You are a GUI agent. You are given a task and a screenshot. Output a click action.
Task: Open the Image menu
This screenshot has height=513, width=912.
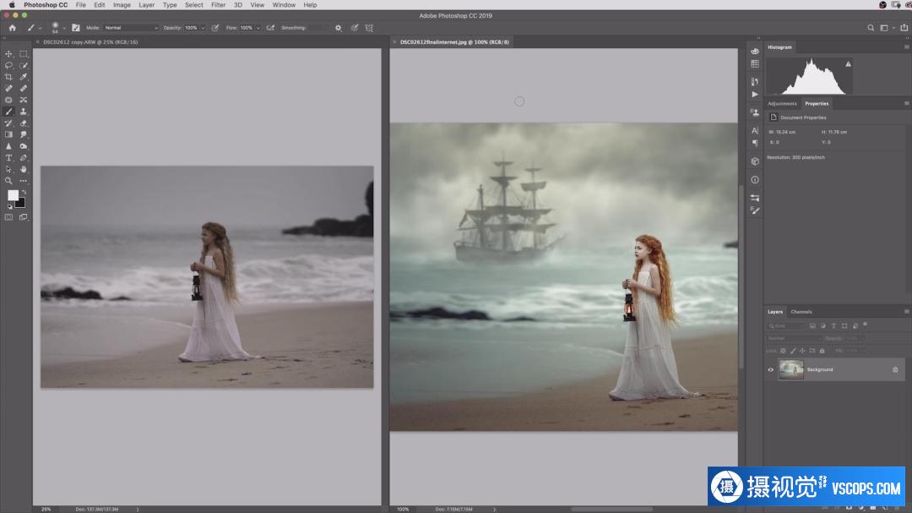[x=122, y=5]
